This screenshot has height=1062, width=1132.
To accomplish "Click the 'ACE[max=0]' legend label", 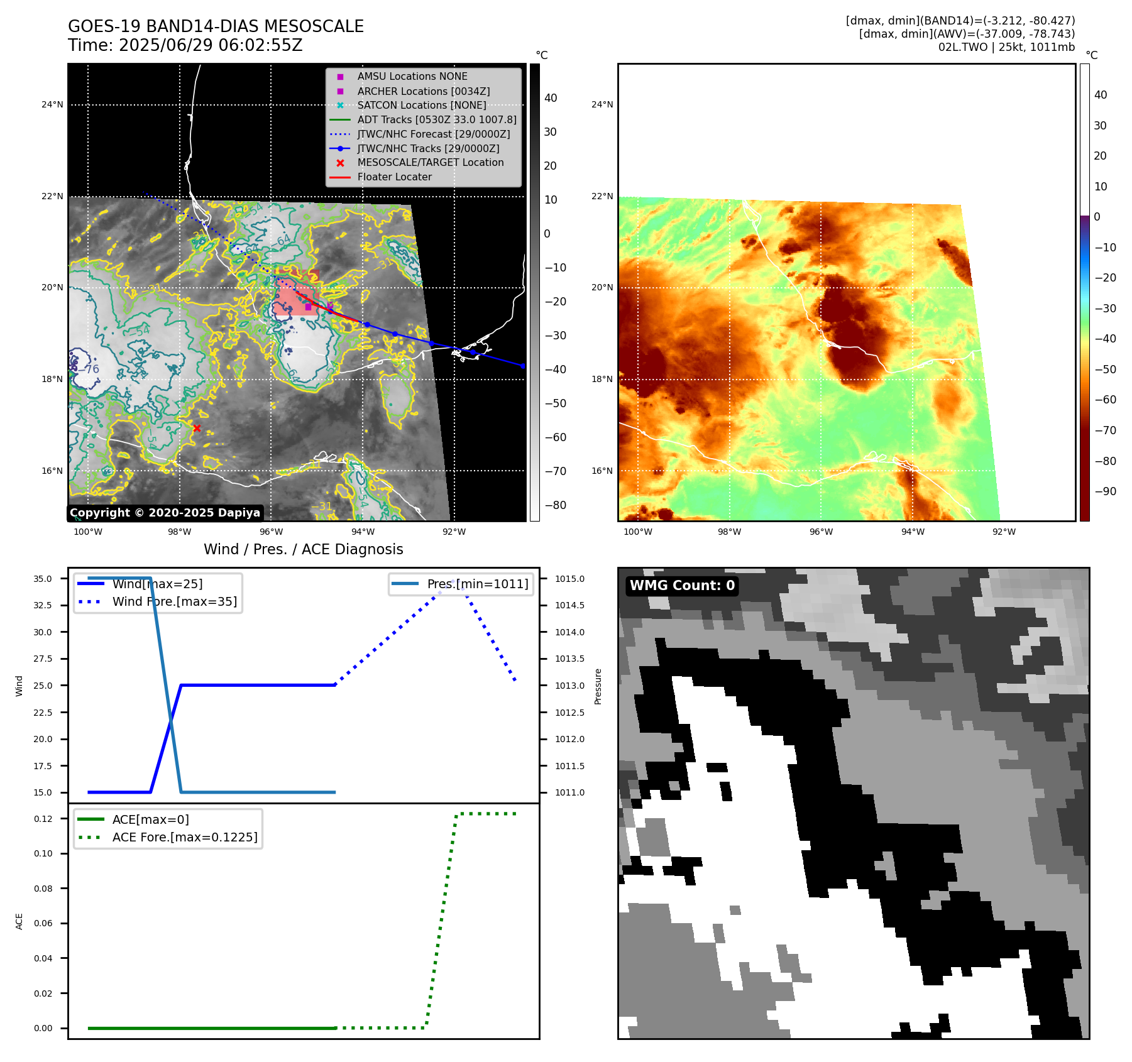I will tap(151, 819).
